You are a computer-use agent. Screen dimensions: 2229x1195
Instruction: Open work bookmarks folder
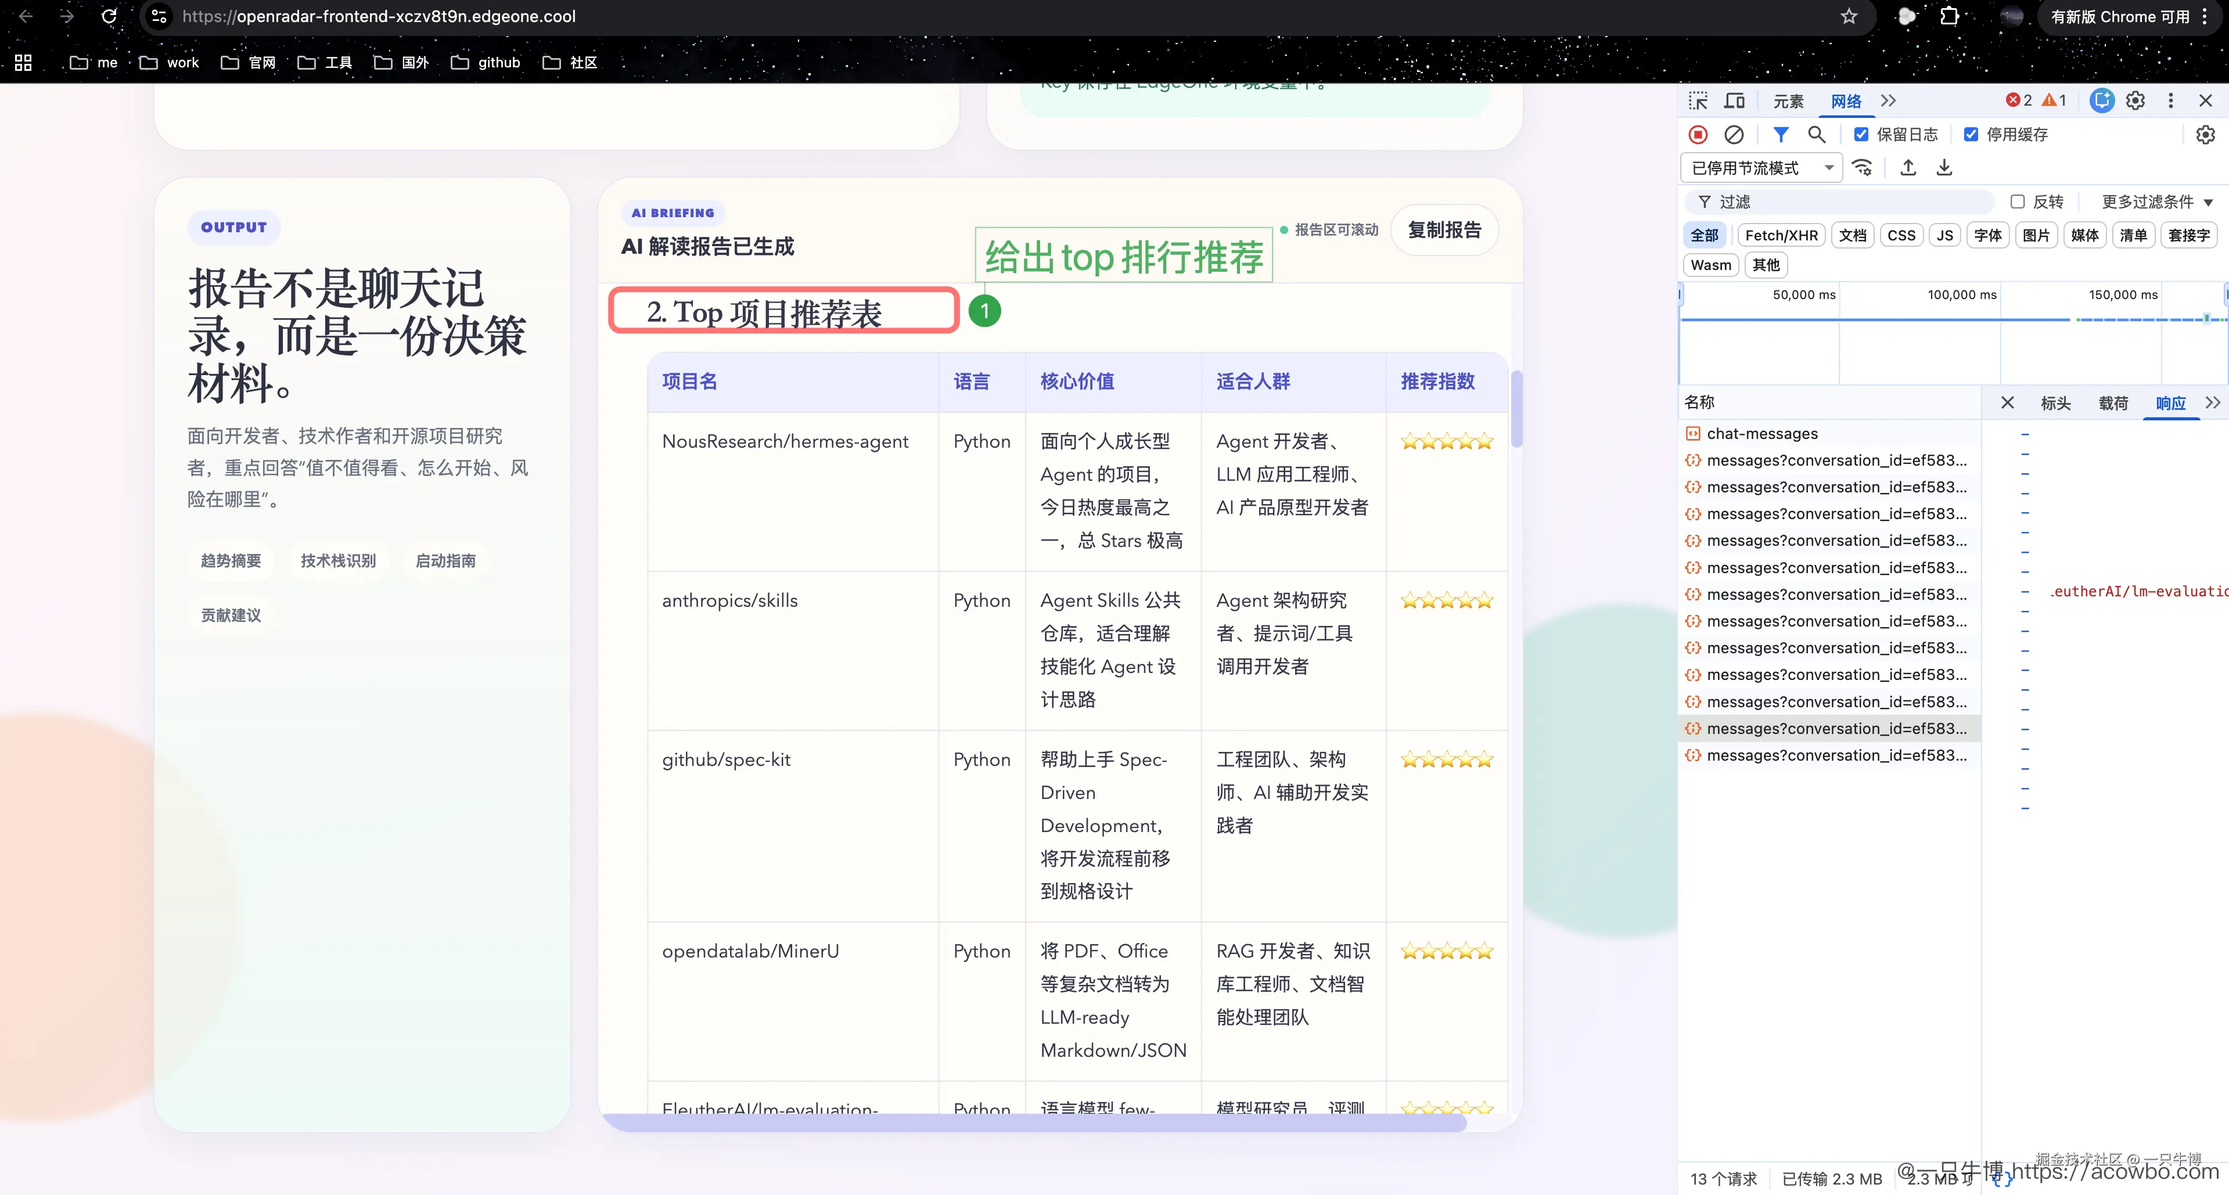(169, 62)
